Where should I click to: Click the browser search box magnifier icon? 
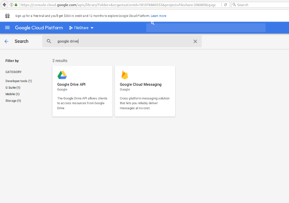point(234,5)
